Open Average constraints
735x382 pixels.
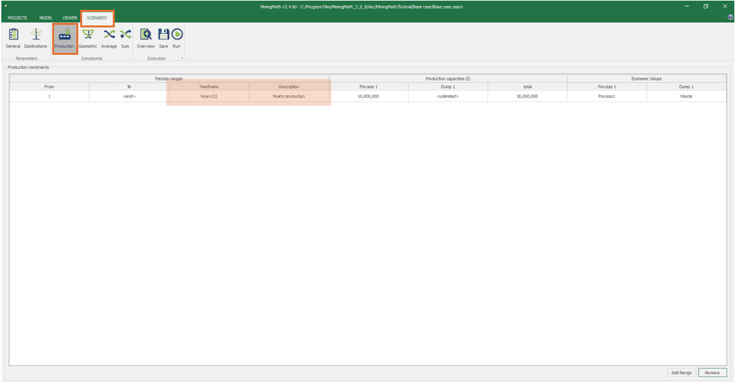pyautogui.click(x=109, y=39)
